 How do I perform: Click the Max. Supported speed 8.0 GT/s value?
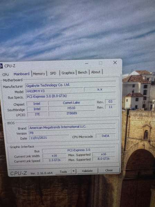tap(103, 159)
